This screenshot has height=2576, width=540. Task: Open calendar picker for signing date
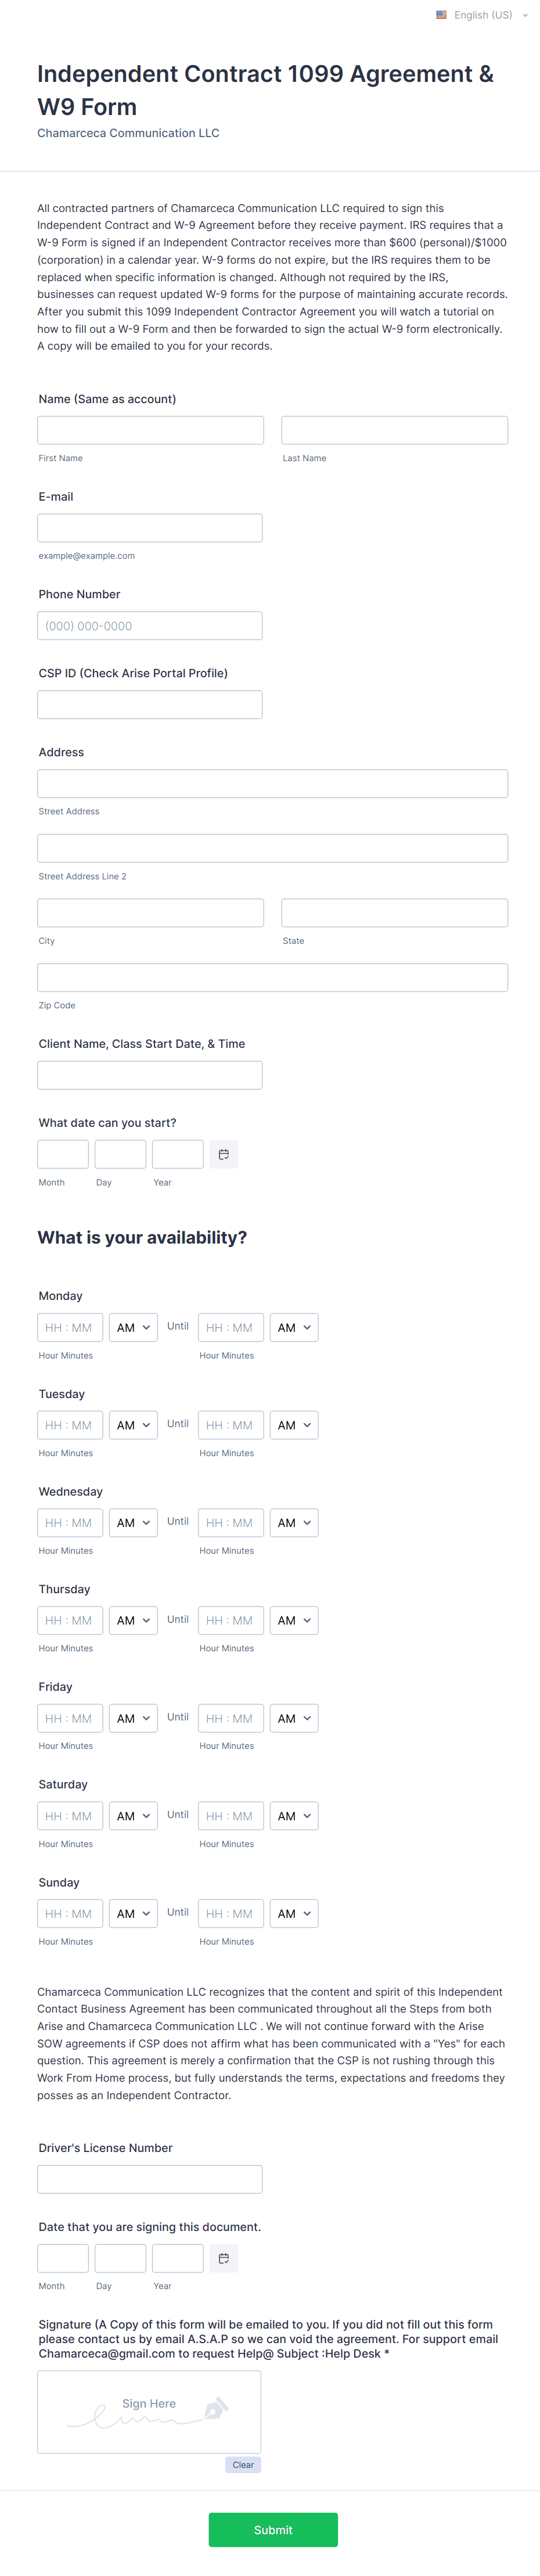click(x=224, y=2258)
